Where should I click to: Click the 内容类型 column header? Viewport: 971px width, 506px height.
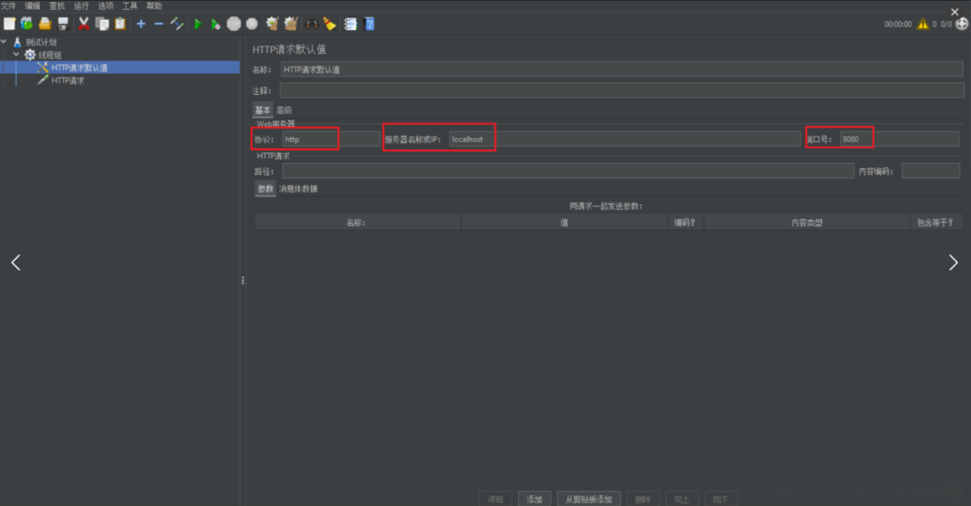point(807,223)
